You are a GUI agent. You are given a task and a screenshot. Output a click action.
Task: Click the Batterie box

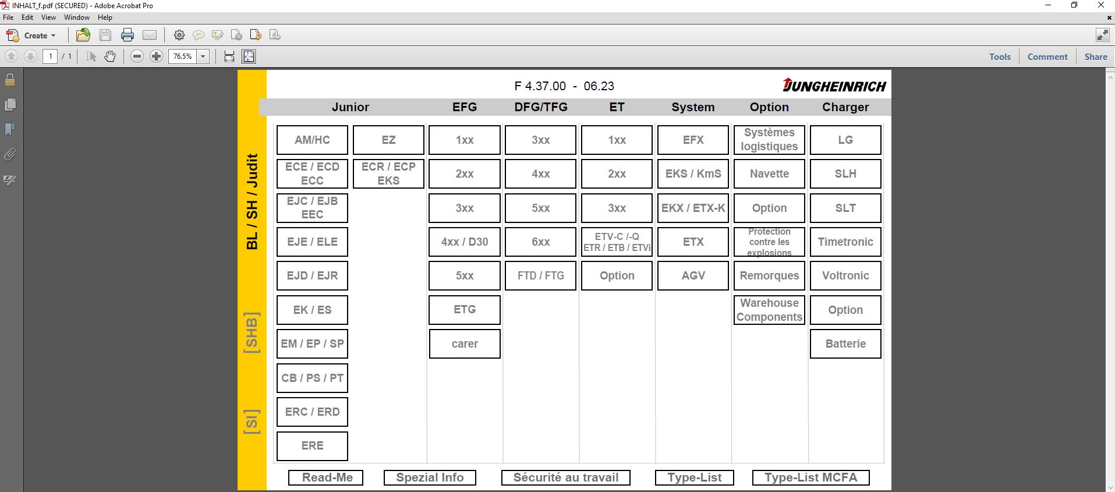(x=845, y=344)
